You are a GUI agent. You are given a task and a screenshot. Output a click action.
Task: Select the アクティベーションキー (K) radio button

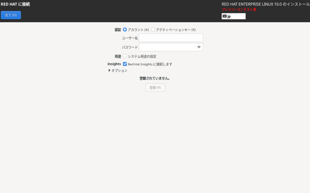[x=153, y=30]
